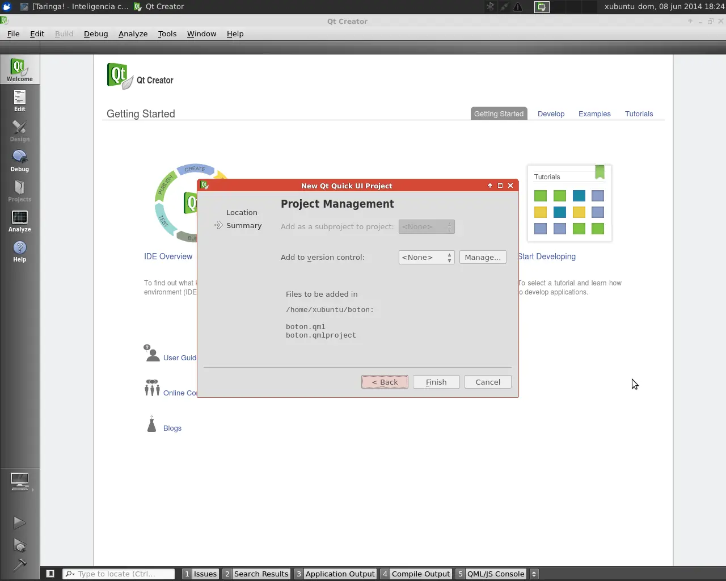
Task: Click the Bluetooth tray icon
Action: click(x=491, y=7)
